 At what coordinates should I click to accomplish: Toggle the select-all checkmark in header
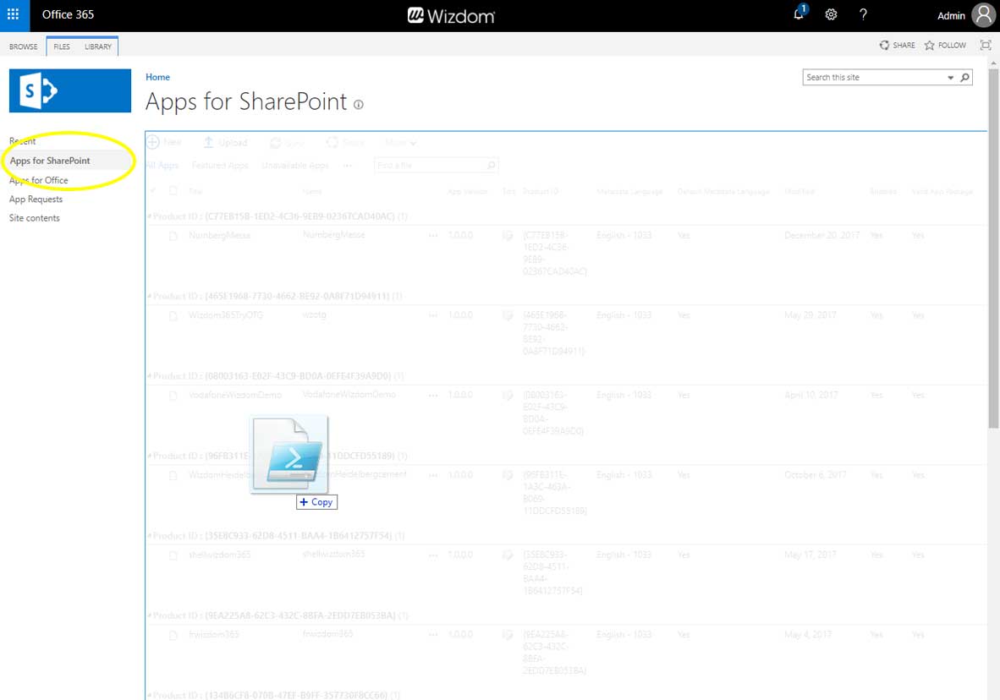tap(152, 190)
